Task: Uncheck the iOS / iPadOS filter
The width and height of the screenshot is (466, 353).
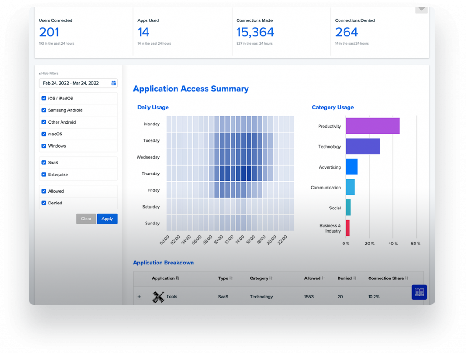Action: 44,98
